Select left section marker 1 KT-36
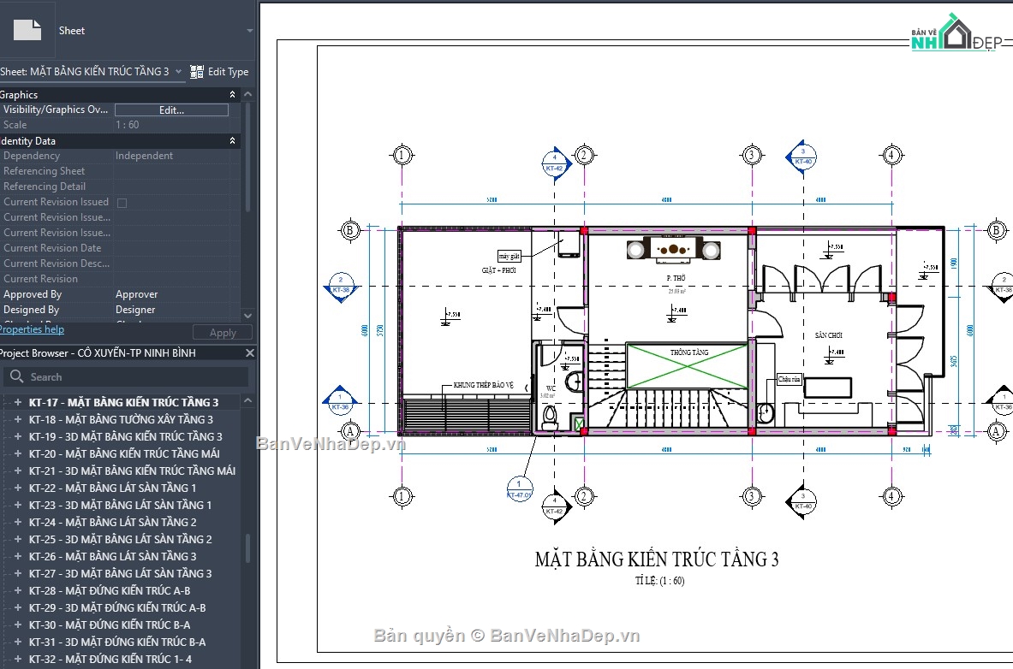1013x669 pixels. pos(340,402)
